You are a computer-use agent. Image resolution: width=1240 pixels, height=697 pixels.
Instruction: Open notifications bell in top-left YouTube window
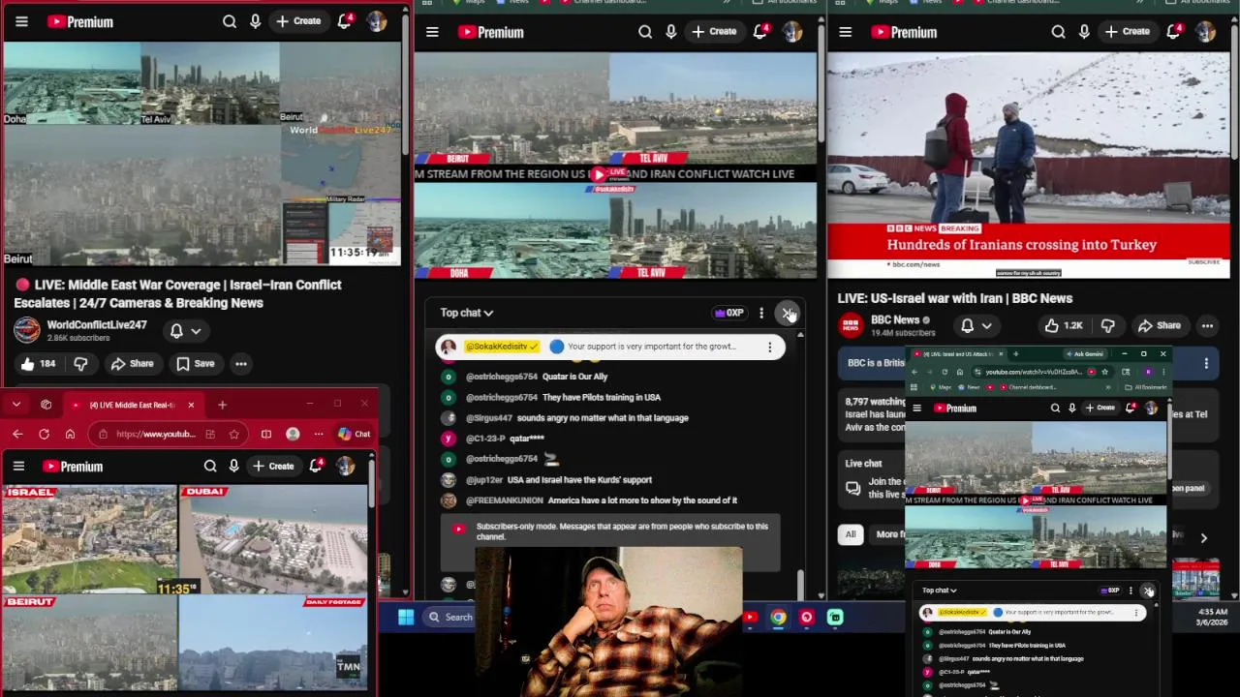pos(344,21)
